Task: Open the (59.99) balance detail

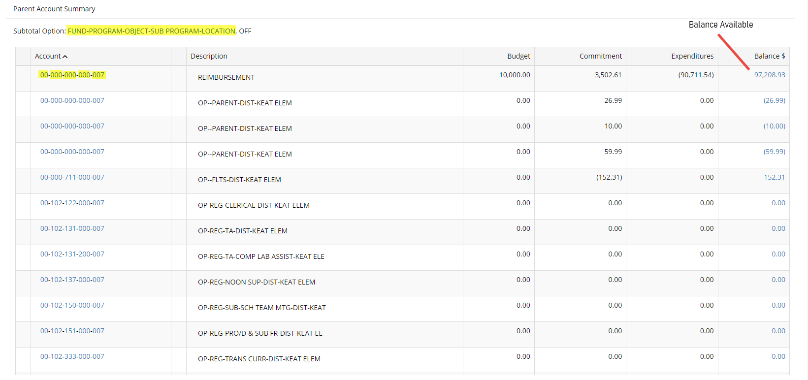Action: [x=774, y=152]
